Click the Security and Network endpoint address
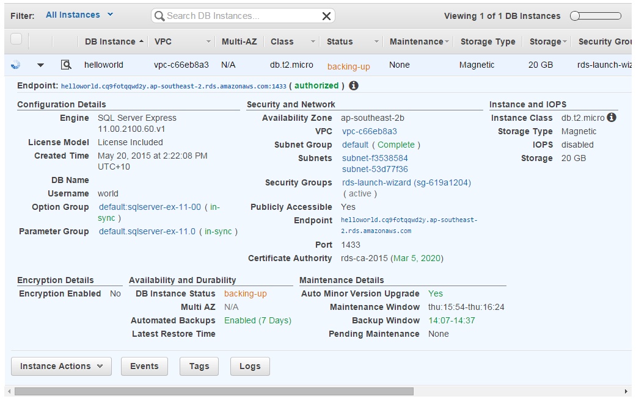The image size is (636, 399). [409, 225]
